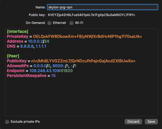Click the [Peer] section header
The height and width of the screenshot is (129, 162).
click(x=13, y=56)
